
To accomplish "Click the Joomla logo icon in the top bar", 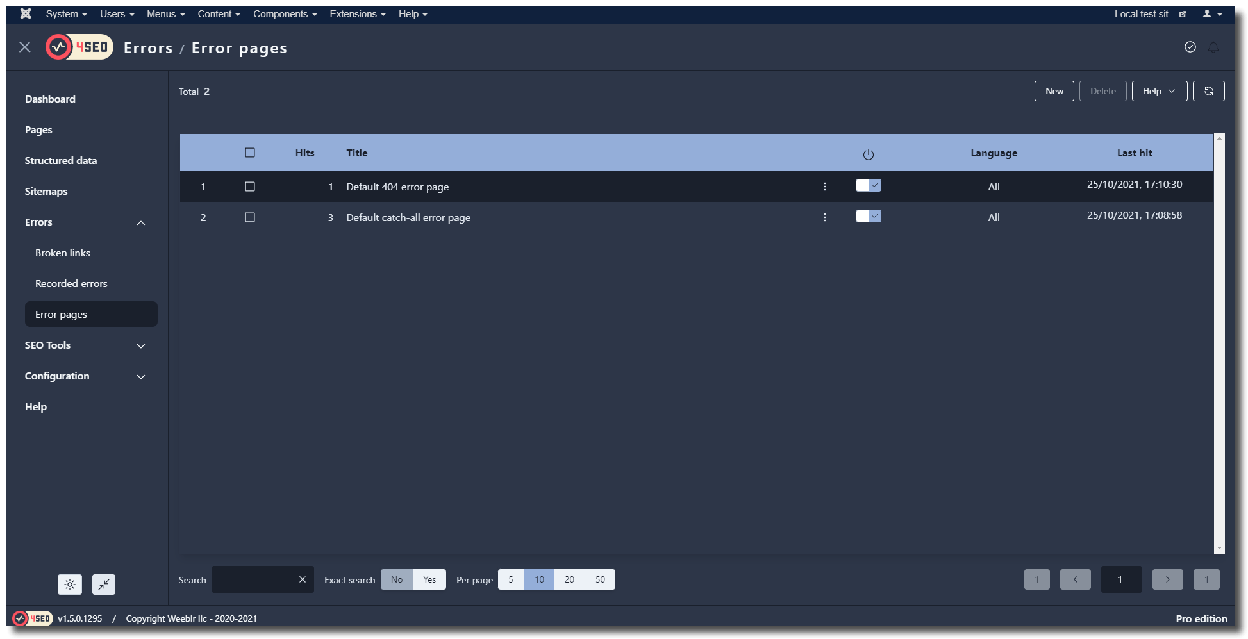I will point(26,13).
